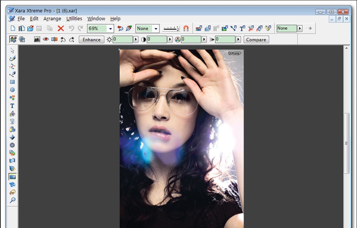The width and height of the screenshot is (357, 228).
Task: Delete selection with red X
Action: (x=61, y=28)
